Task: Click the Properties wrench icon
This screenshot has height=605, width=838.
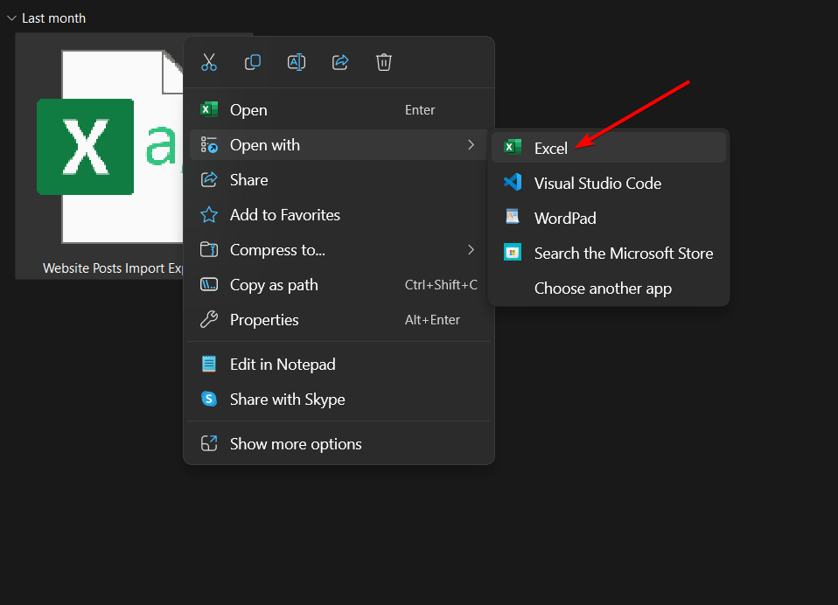Action: point(209,319)
